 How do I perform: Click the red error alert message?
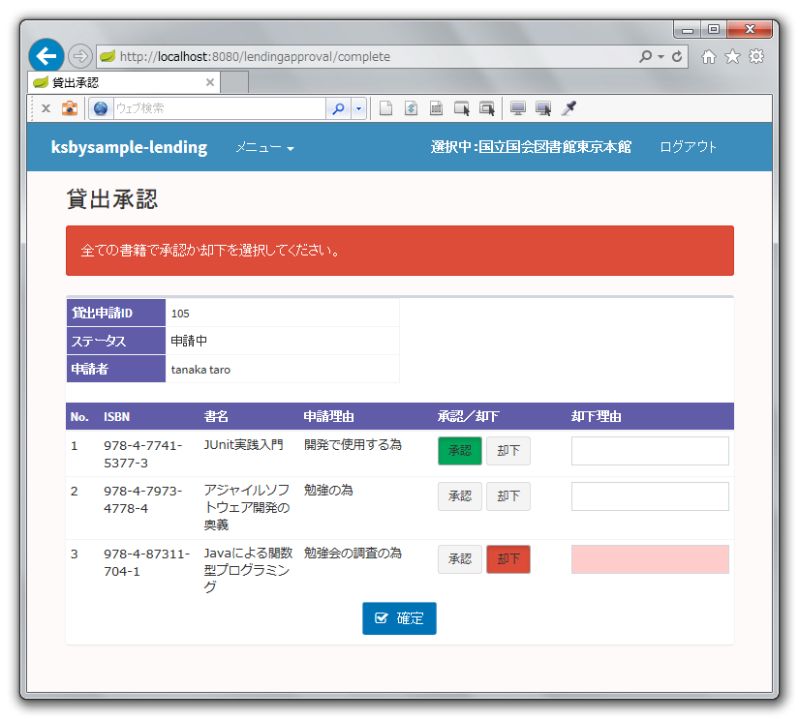[x=399, y=251]
